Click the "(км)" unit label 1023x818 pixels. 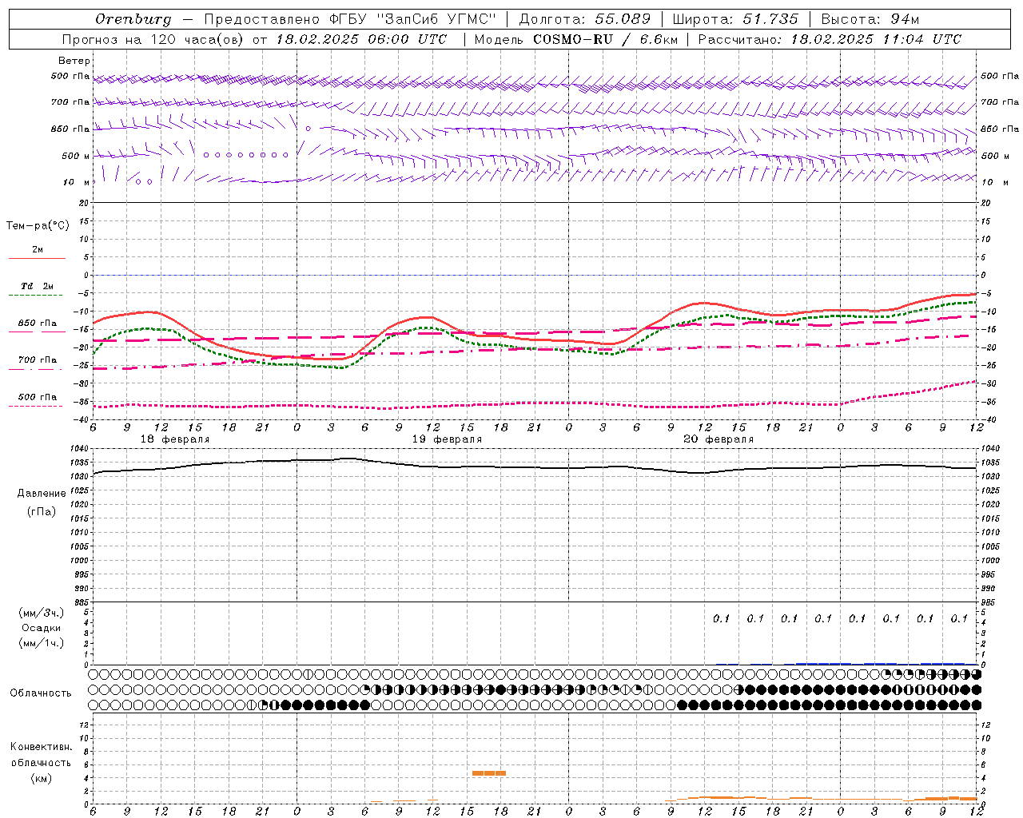42,778
